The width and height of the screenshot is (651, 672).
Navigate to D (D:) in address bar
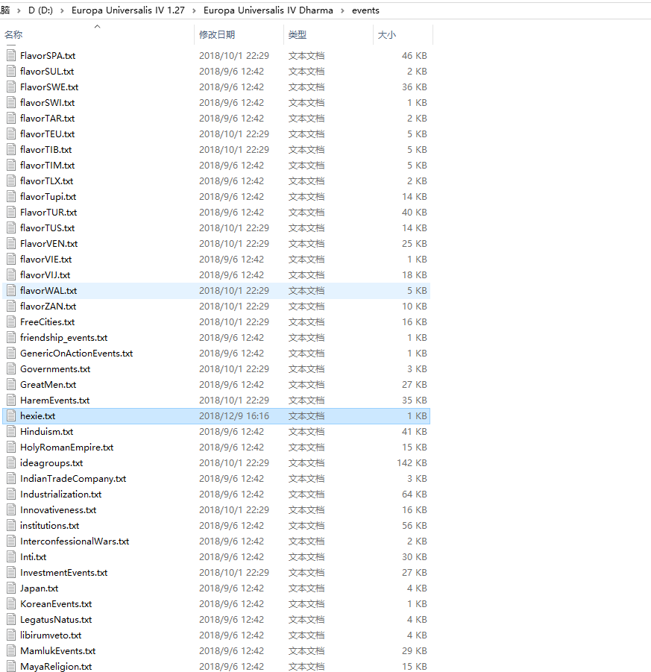41,10
